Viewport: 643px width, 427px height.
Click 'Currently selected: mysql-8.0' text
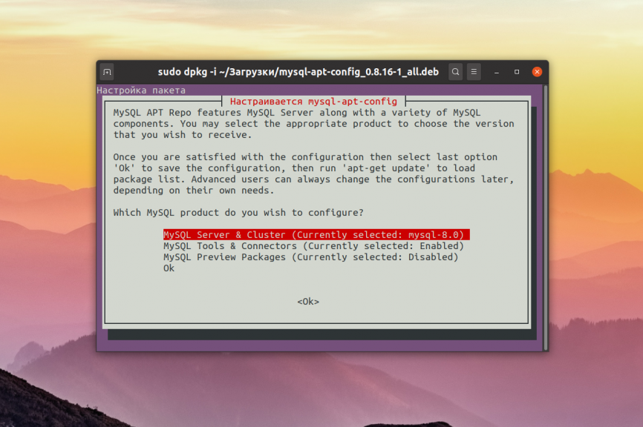point(379,235)
